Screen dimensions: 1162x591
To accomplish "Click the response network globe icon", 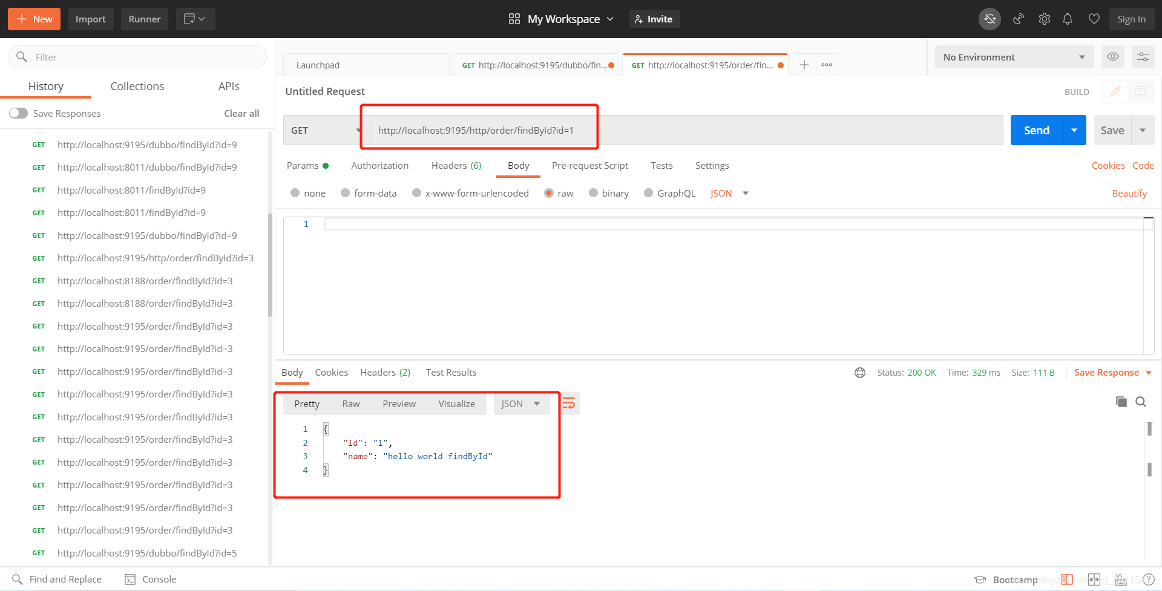I will (x=859, y=373).
